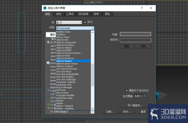Select the 键盘 tab

[x=48, y=14]
